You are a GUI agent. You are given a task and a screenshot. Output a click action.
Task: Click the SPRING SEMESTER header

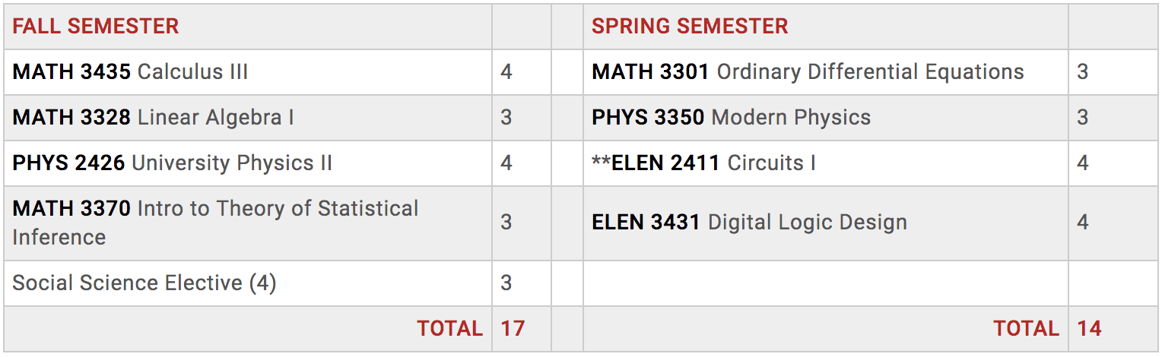(x=690, y=27)
